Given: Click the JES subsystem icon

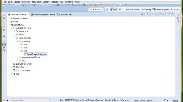Looking at the screenshot, I should [x=14, y=74].
